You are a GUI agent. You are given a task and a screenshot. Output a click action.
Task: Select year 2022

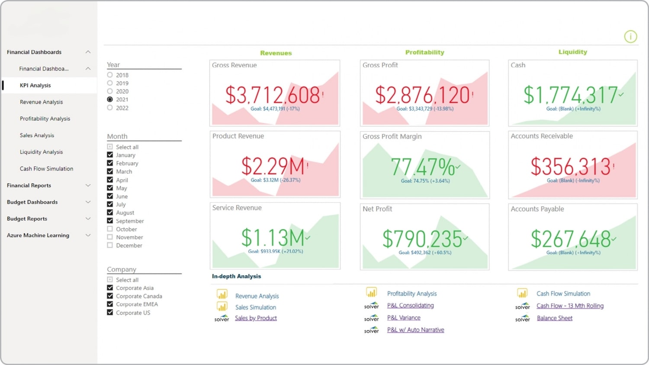coord(110,108)
